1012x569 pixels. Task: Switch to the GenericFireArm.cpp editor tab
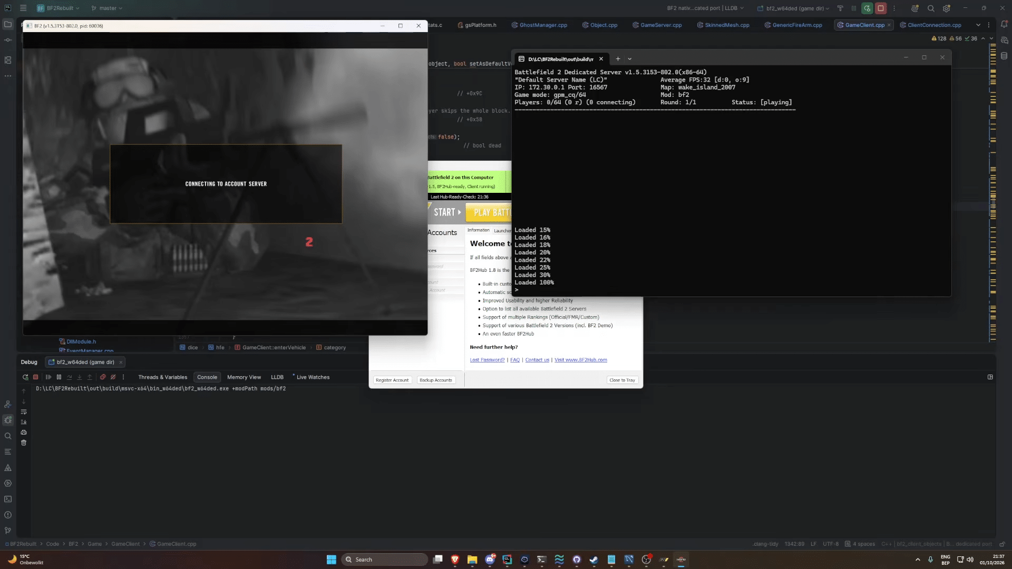tap(793, 25)
